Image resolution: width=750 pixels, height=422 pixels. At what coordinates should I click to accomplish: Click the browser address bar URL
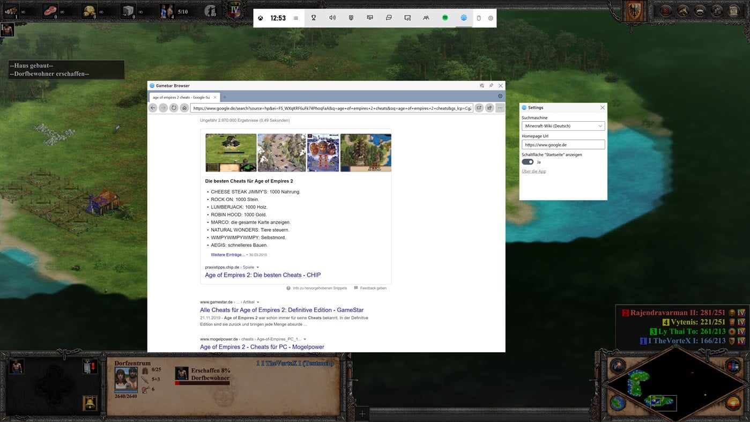332,108
